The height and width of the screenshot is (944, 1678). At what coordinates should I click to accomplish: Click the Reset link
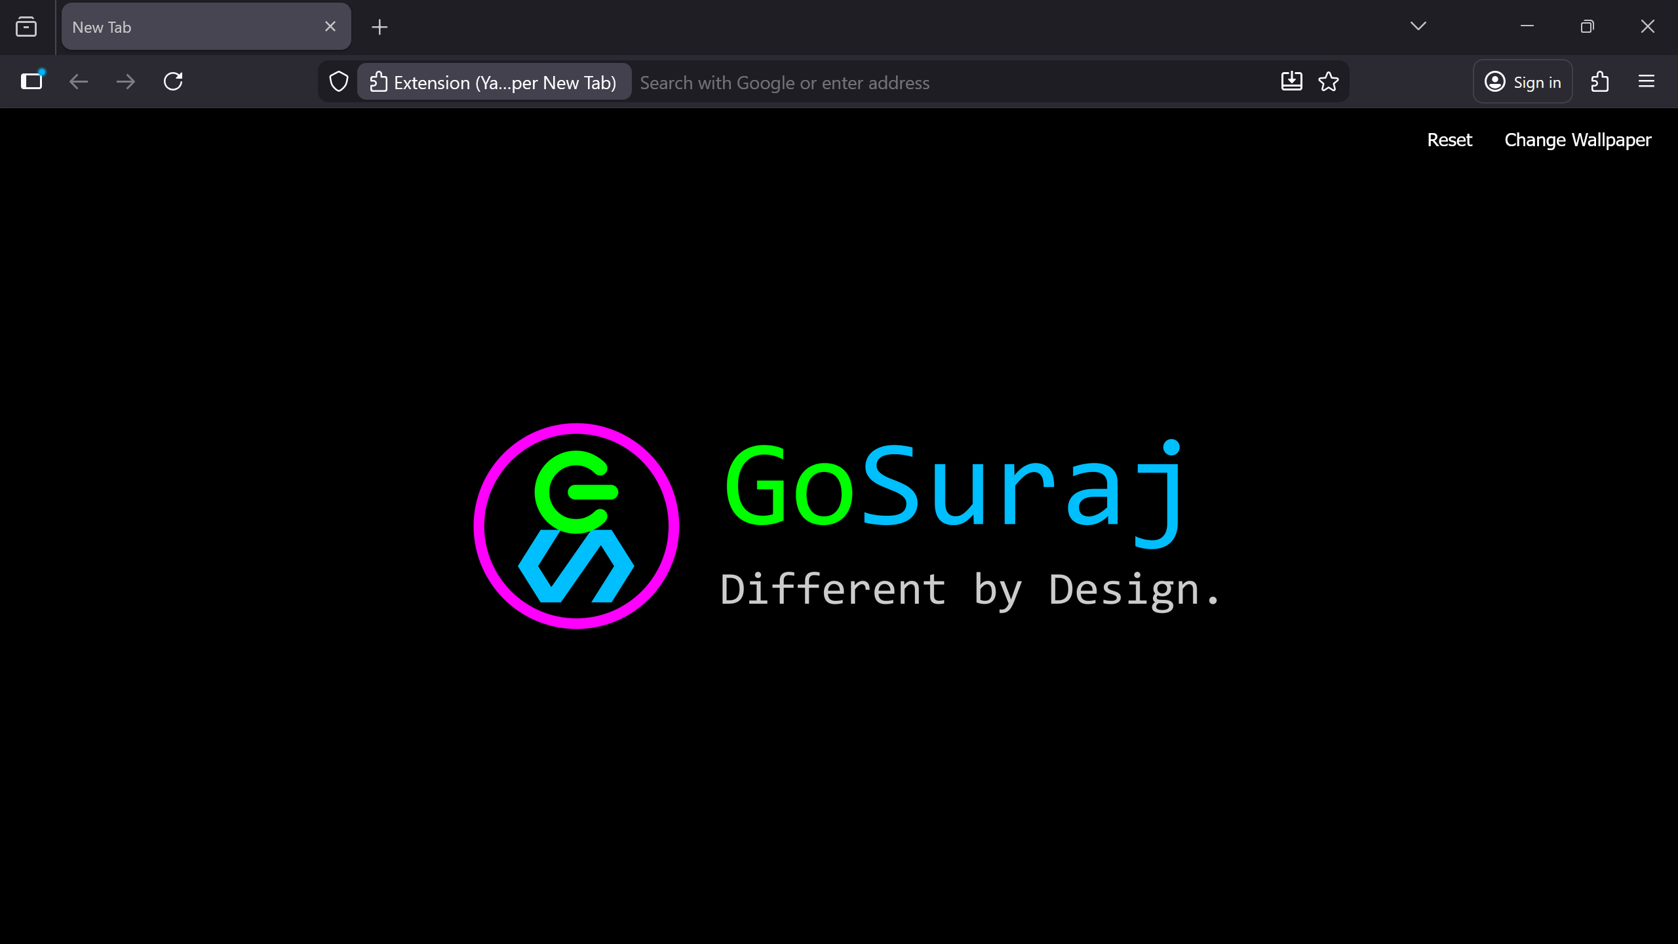(x=1449, y=140)
